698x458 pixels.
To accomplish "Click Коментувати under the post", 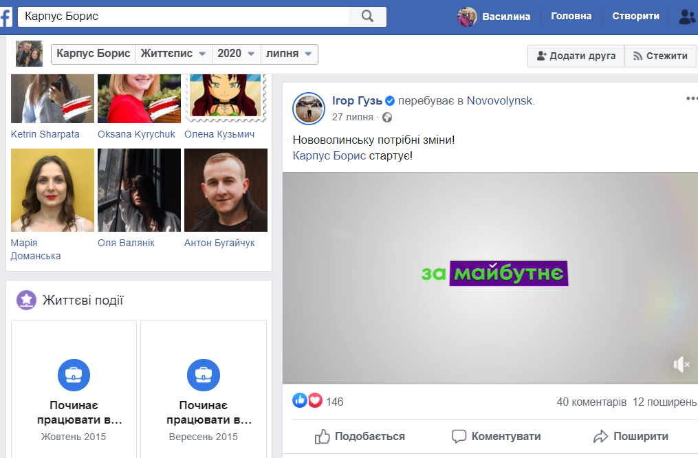I will (x=496, y=436).
